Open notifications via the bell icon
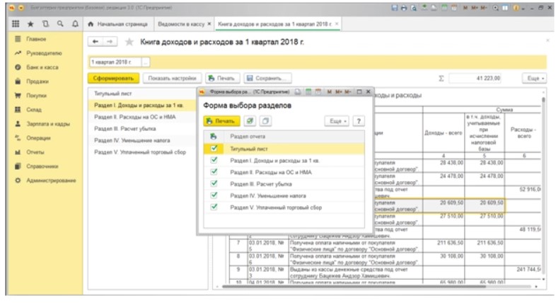Viewport: 556px width, 303px height. click(74, 23)
